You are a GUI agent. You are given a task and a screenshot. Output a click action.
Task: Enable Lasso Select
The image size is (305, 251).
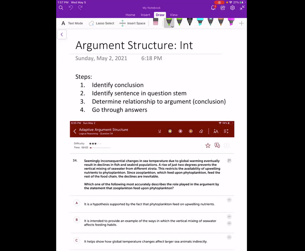pos(101,23)
